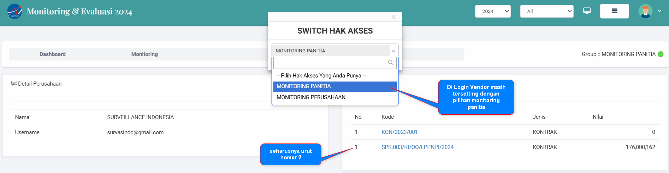Click the search magnifier icon in dropdown
The width and height of the screenshot is (669, 173).
coord(390,63)
